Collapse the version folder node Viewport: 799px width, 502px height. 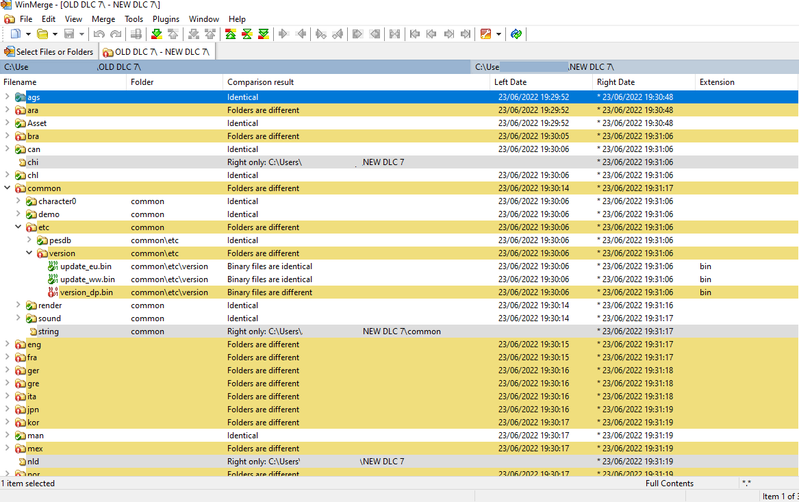pyautogui.click(x=29, y=253)
